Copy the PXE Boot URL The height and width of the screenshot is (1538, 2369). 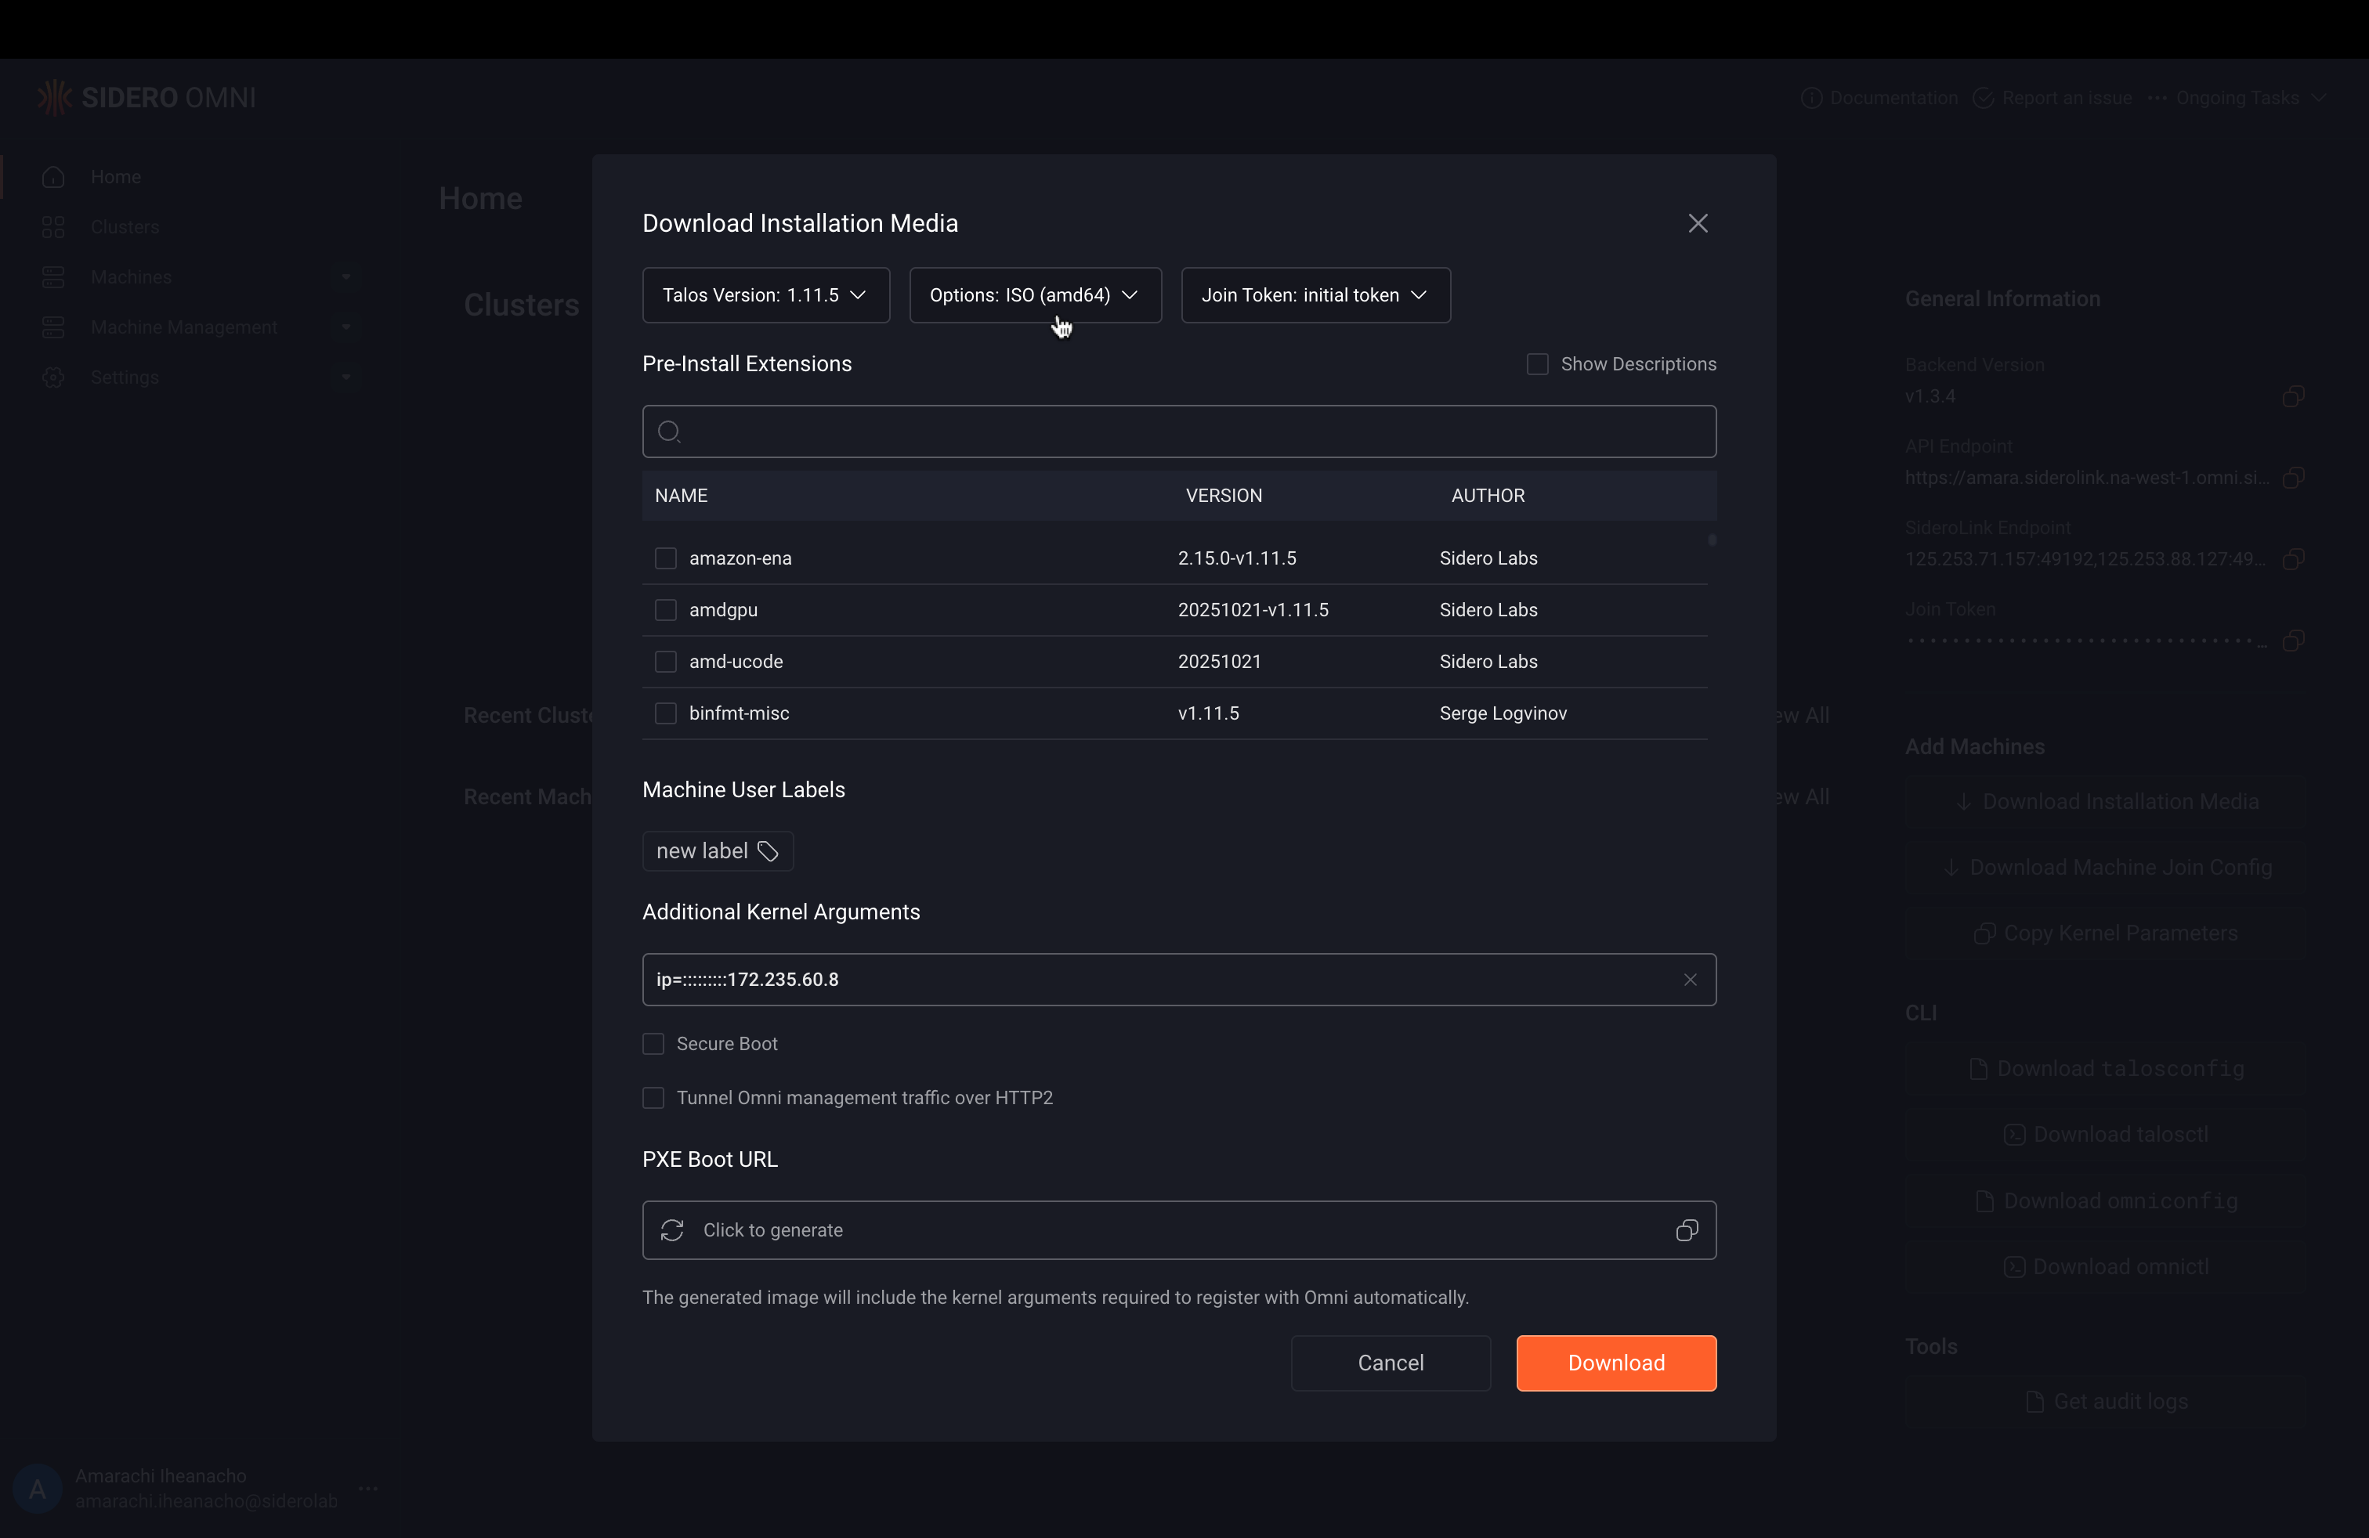tap(1686, 1229)
